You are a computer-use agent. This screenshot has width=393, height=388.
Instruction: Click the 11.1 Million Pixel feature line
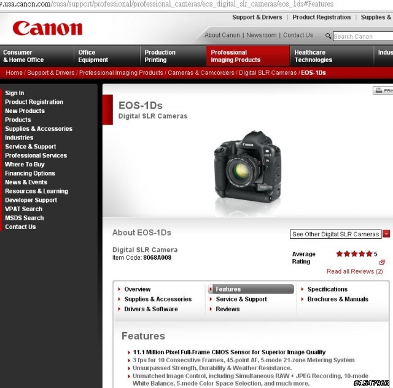pyautogui.click(x=229, y=352)
